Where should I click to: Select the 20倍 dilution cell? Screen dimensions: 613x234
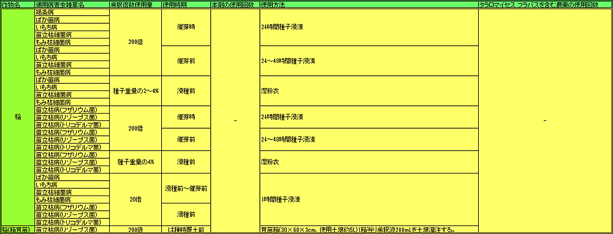(135, 199)
